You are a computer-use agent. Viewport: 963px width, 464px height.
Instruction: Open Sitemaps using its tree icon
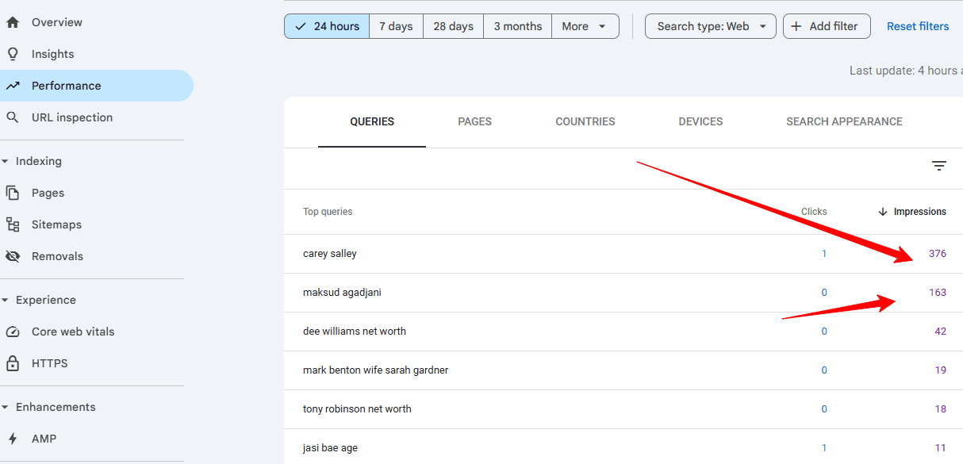point(13,224)
